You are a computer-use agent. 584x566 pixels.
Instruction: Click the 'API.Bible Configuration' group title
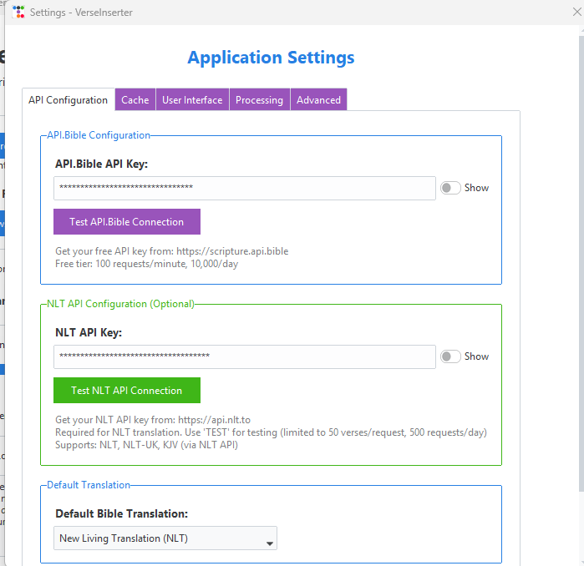(x=99, y=135)
